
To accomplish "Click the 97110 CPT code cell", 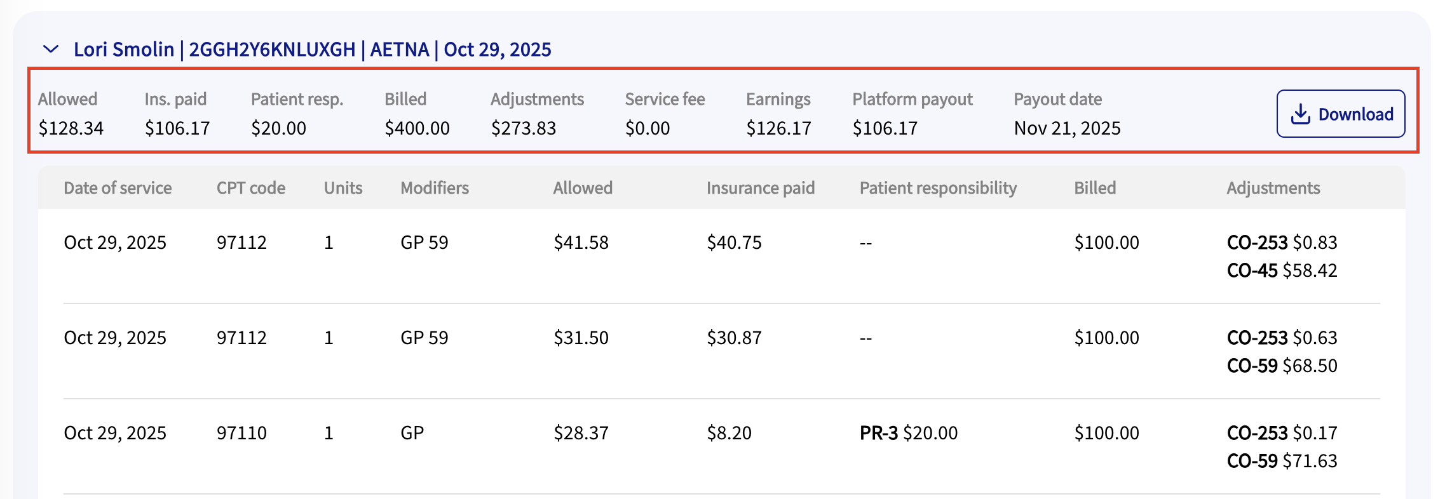I will [x=241, y=433].
